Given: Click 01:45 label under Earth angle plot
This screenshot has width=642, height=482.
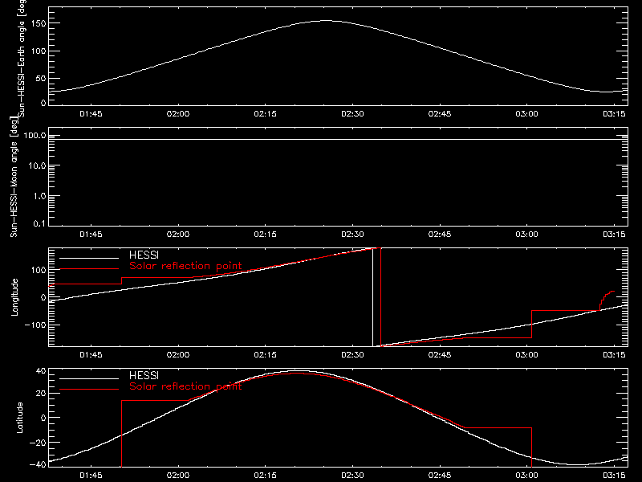Looking at the screenshot, I should pos(91,114).
